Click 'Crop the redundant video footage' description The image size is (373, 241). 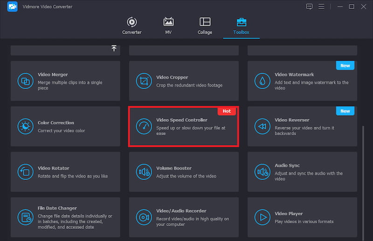click(x=189, y=85)
